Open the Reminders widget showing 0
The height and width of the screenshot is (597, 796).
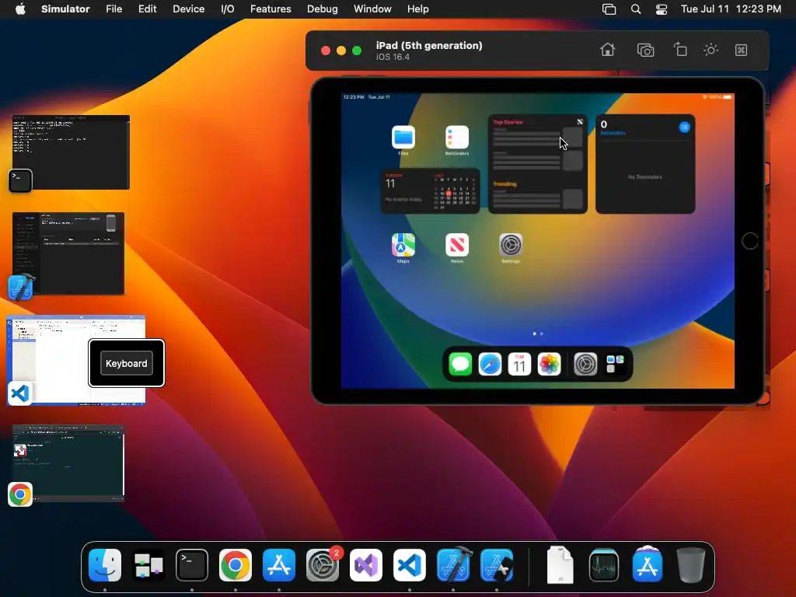pos(645,164)
